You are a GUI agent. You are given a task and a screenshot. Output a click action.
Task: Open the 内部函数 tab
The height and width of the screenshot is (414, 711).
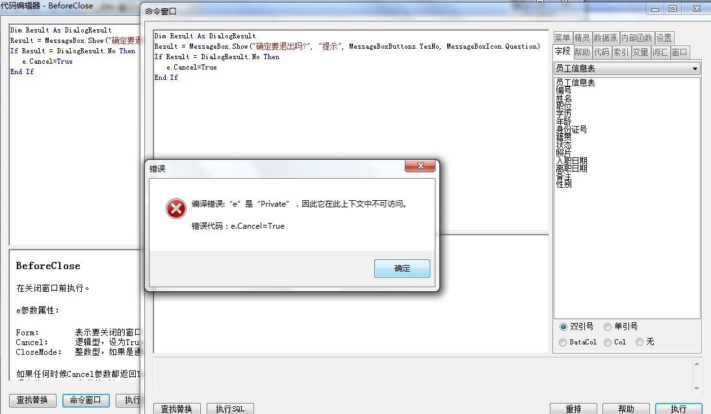coord(637,38)
